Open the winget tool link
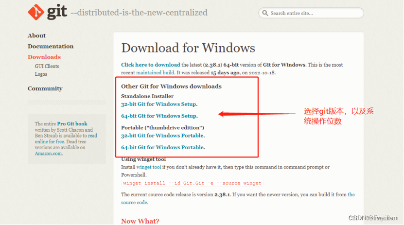Viewport: 404px width, 225px height. coord(149,167)
